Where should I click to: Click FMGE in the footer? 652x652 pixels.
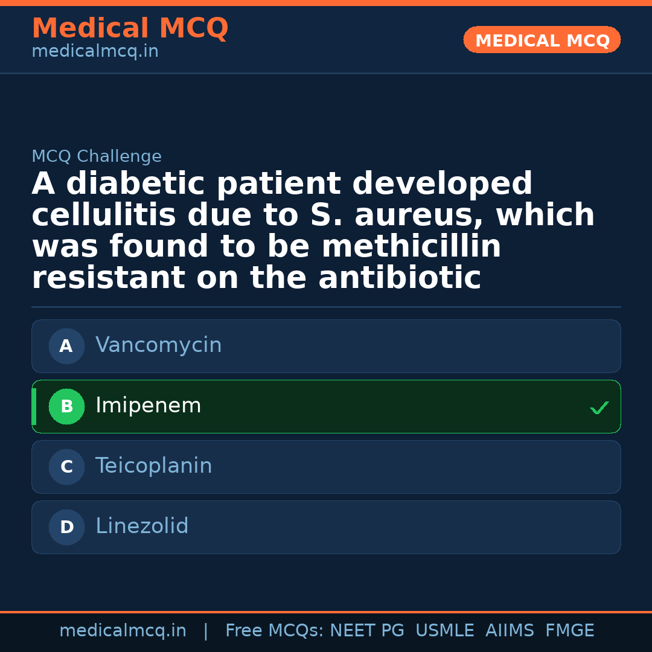coord(569,631)
